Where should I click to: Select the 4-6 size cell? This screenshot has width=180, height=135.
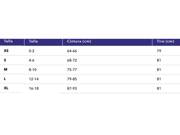click(x=31, y=60)
